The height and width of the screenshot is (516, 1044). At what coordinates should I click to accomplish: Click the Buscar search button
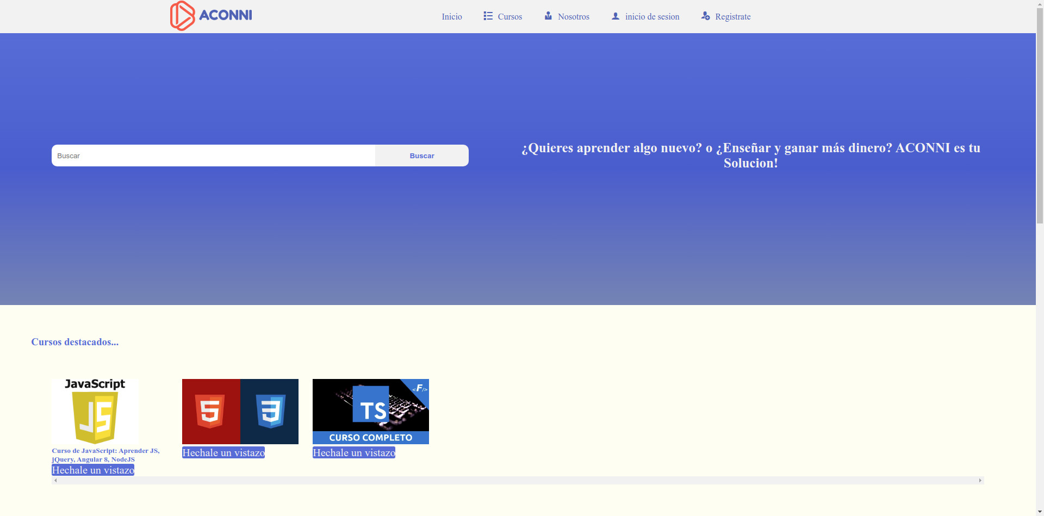(x=422, y=156)
